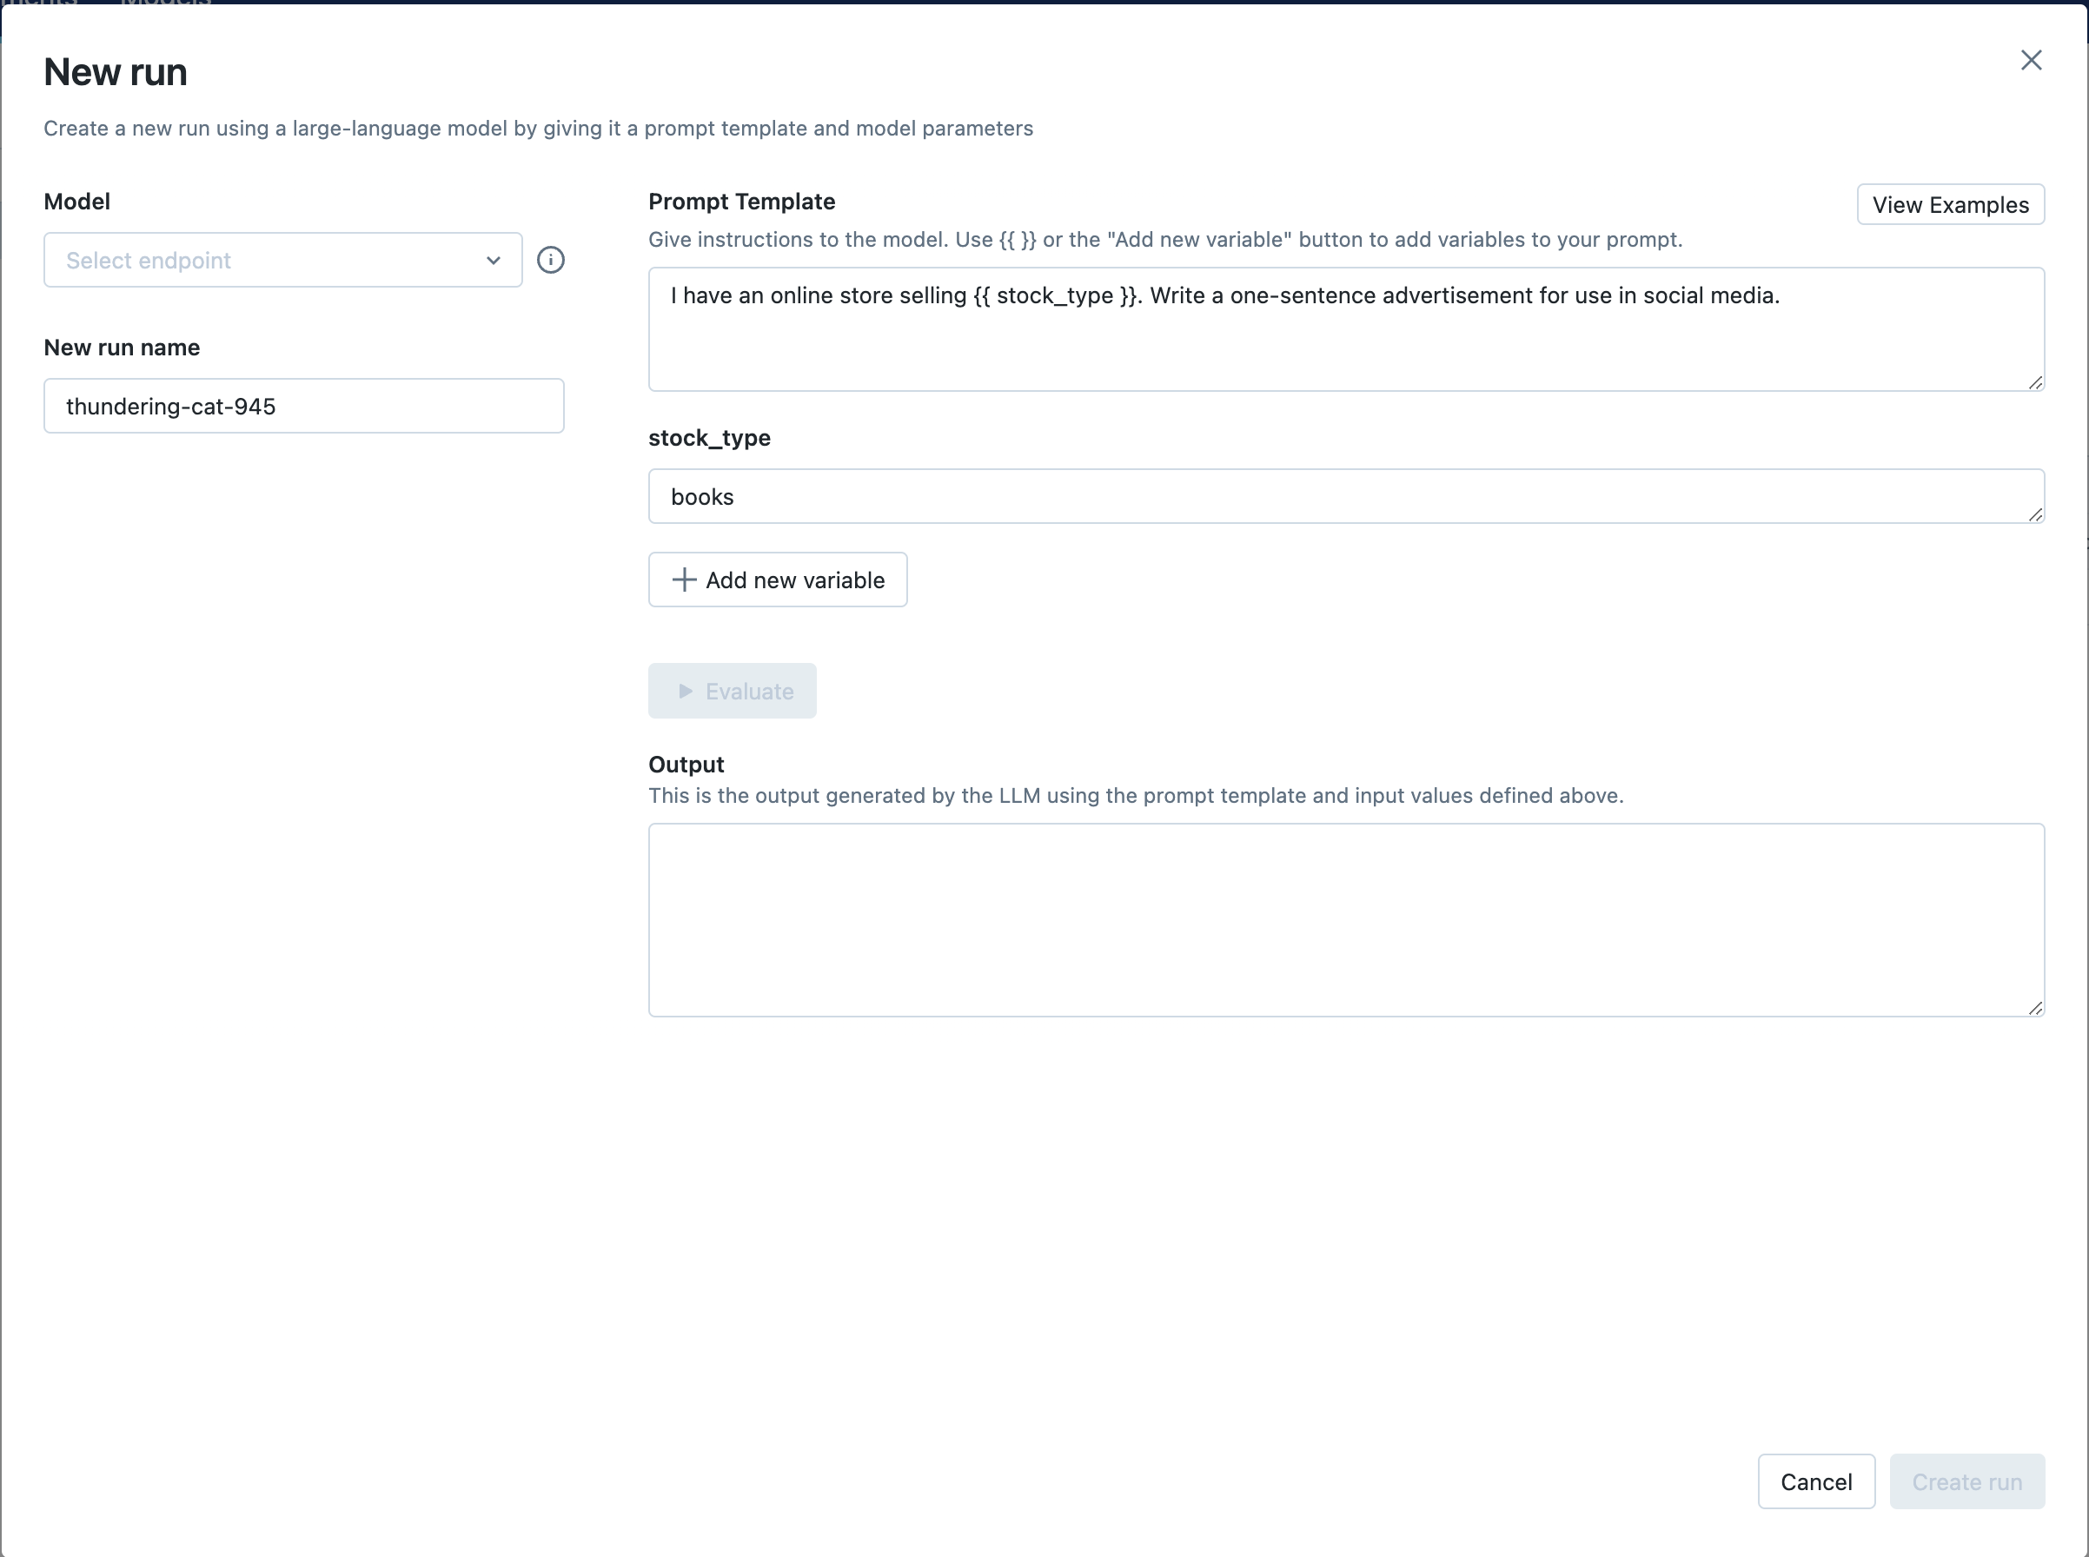Click the plus icon on Add new variable

(x=685, y=580)
